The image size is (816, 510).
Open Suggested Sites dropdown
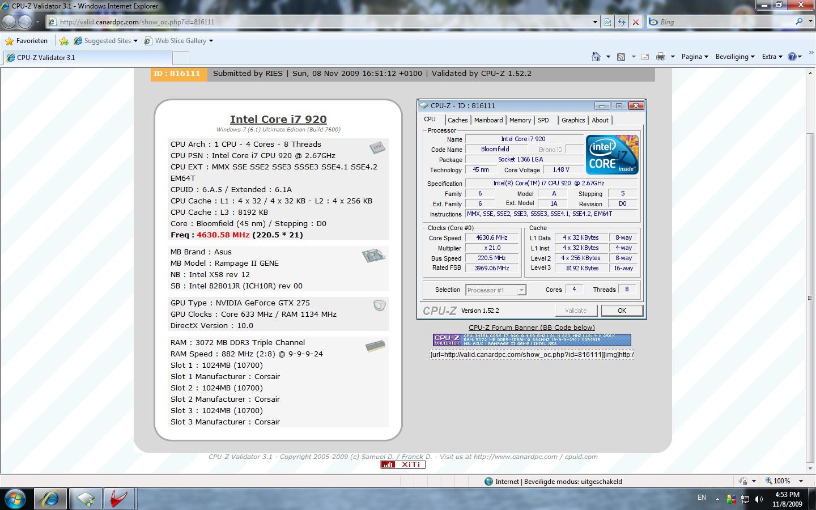coord(135,41)
